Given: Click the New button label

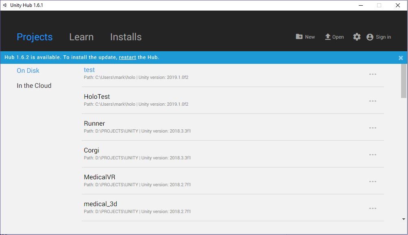Looking at the screenshot, I should [x=310, y=37].
